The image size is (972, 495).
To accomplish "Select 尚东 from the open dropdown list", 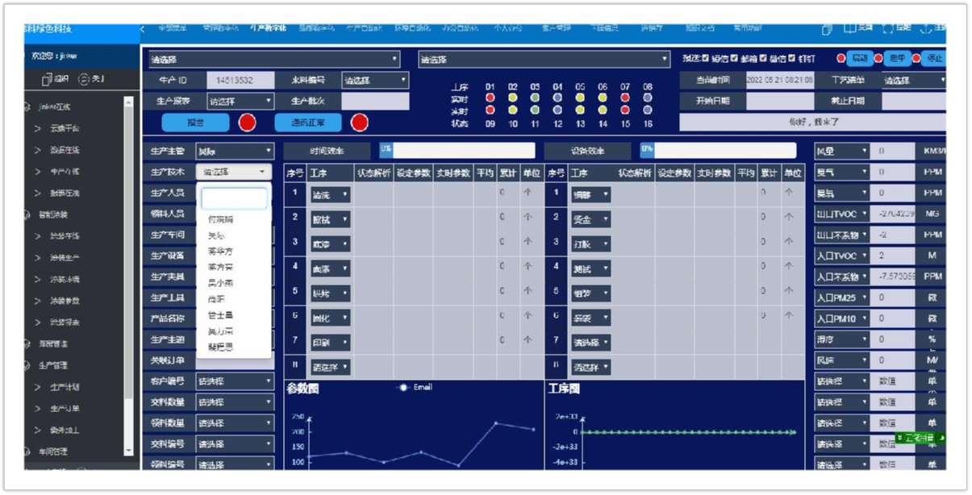I will point(216,299).
